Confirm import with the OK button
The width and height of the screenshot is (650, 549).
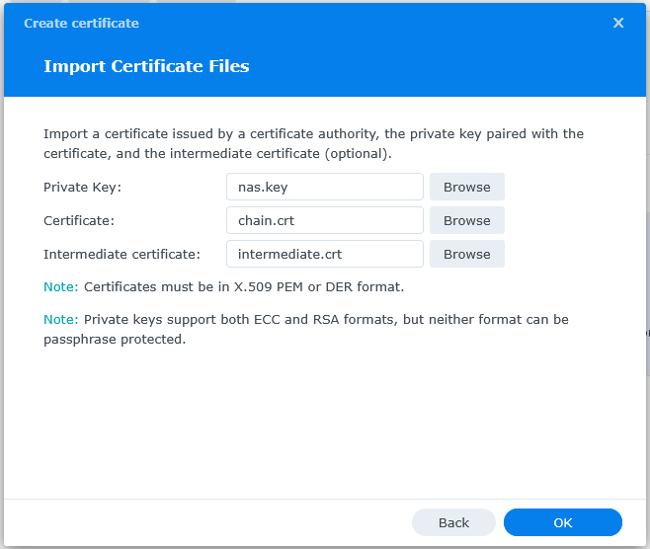[562, 522]
